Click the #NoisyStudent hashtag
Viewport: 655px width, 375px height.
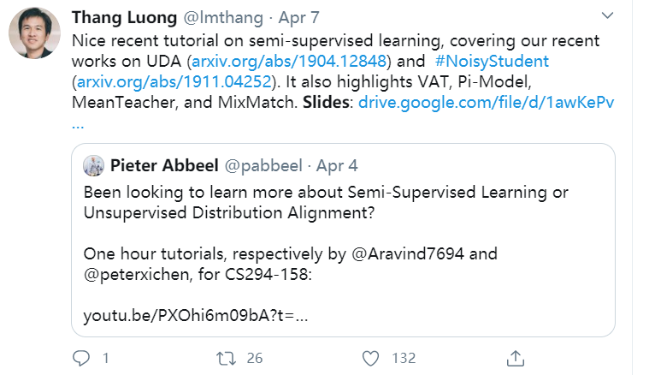pyautogui.click(x=491, y=62)
